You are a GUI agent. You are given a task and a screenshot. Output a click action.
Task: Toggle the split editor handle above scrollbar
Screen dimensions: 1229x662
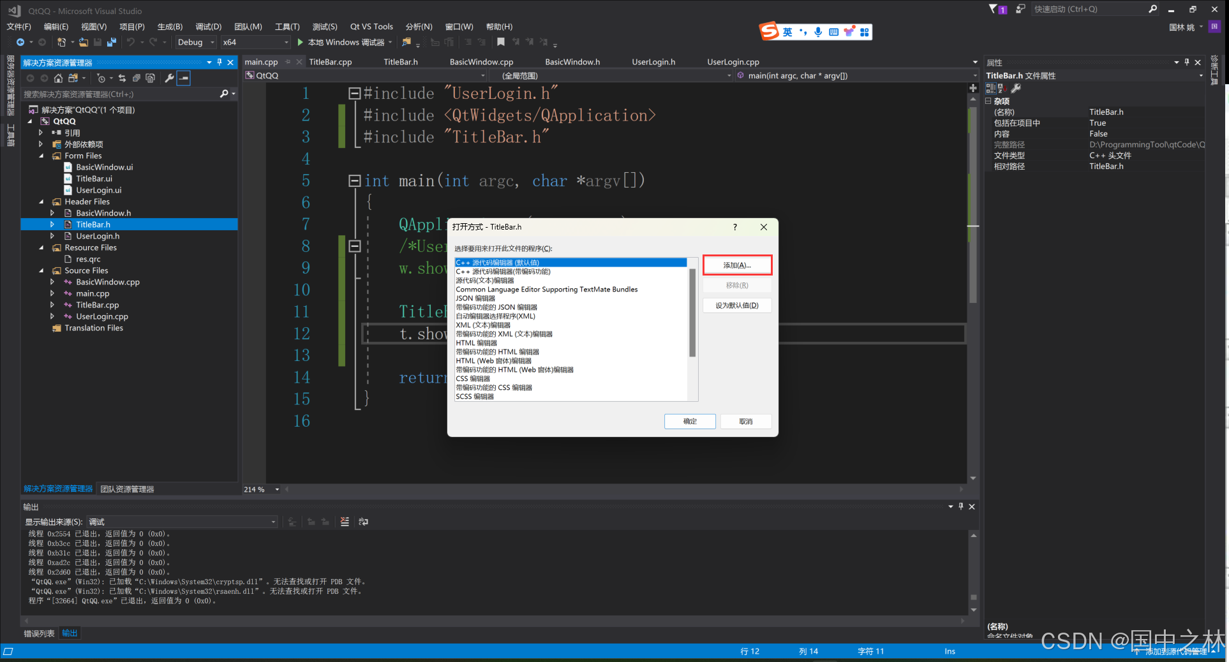tap(973, 87)
